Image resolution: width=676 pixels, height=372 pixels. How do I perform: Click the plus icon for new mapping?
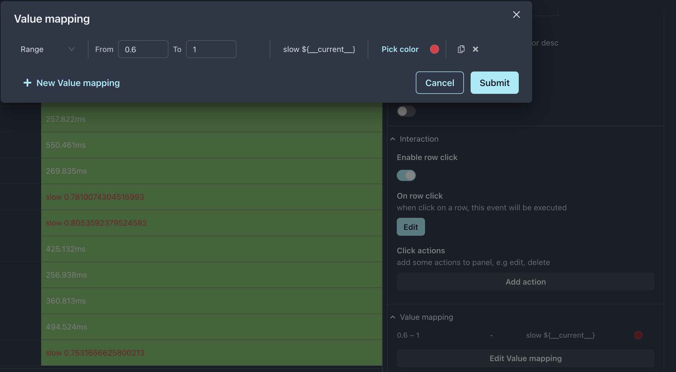27,83
